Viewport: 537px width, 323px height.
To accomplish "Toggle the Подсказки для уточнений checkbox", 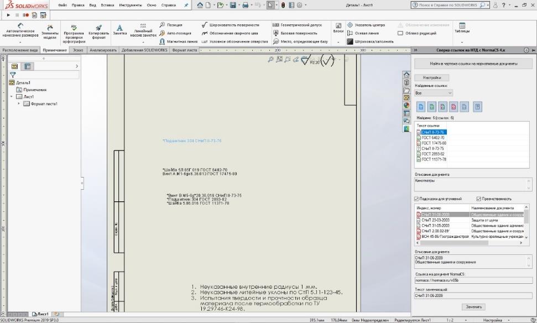I will [x=417, y=199].
